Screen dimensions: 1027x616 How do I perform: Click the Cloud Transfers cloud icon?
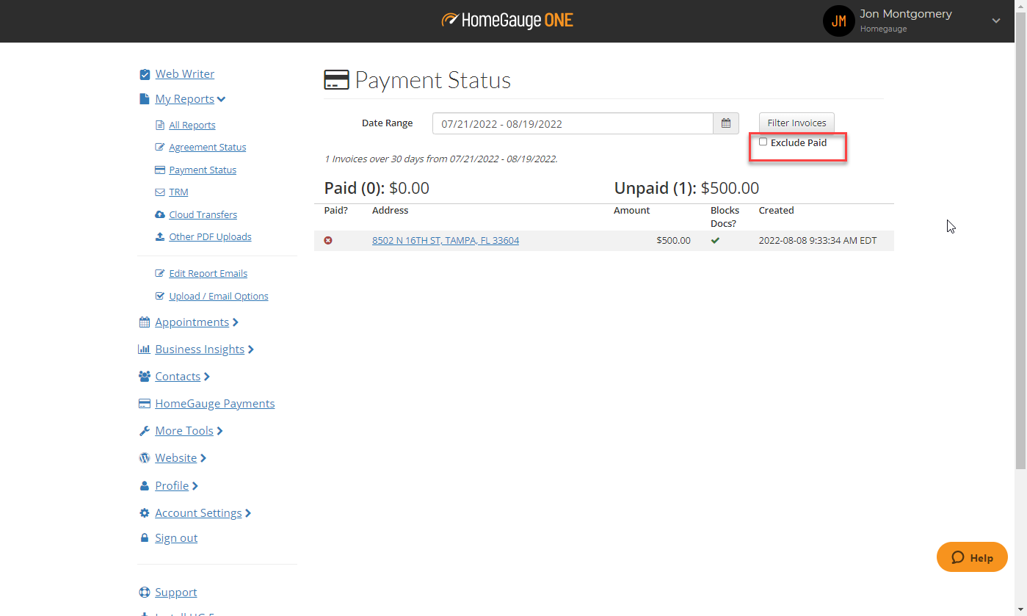pos(160,214)
